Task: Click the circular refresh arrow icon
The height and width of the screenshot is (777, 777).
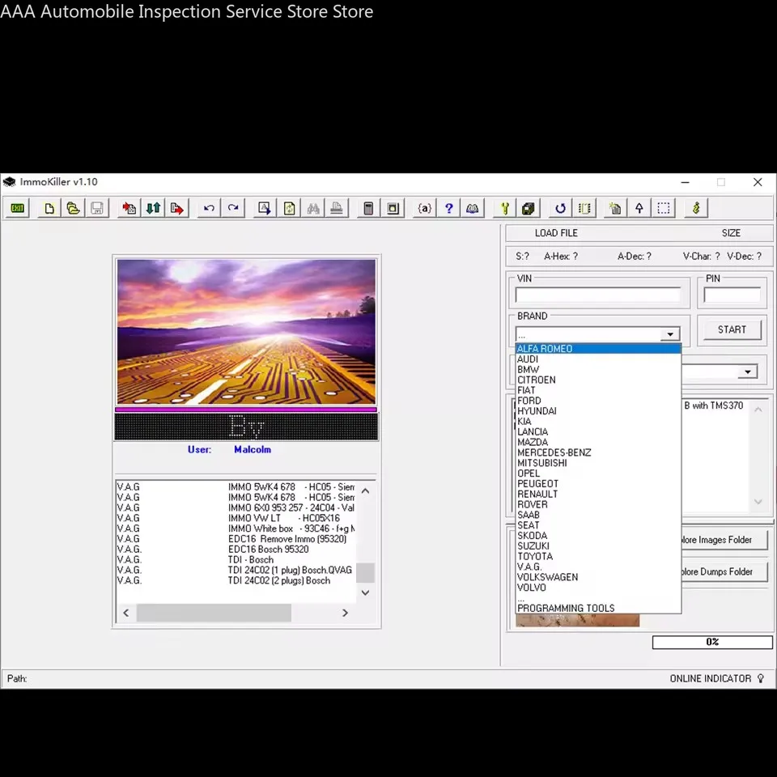Action: point(560,208)
